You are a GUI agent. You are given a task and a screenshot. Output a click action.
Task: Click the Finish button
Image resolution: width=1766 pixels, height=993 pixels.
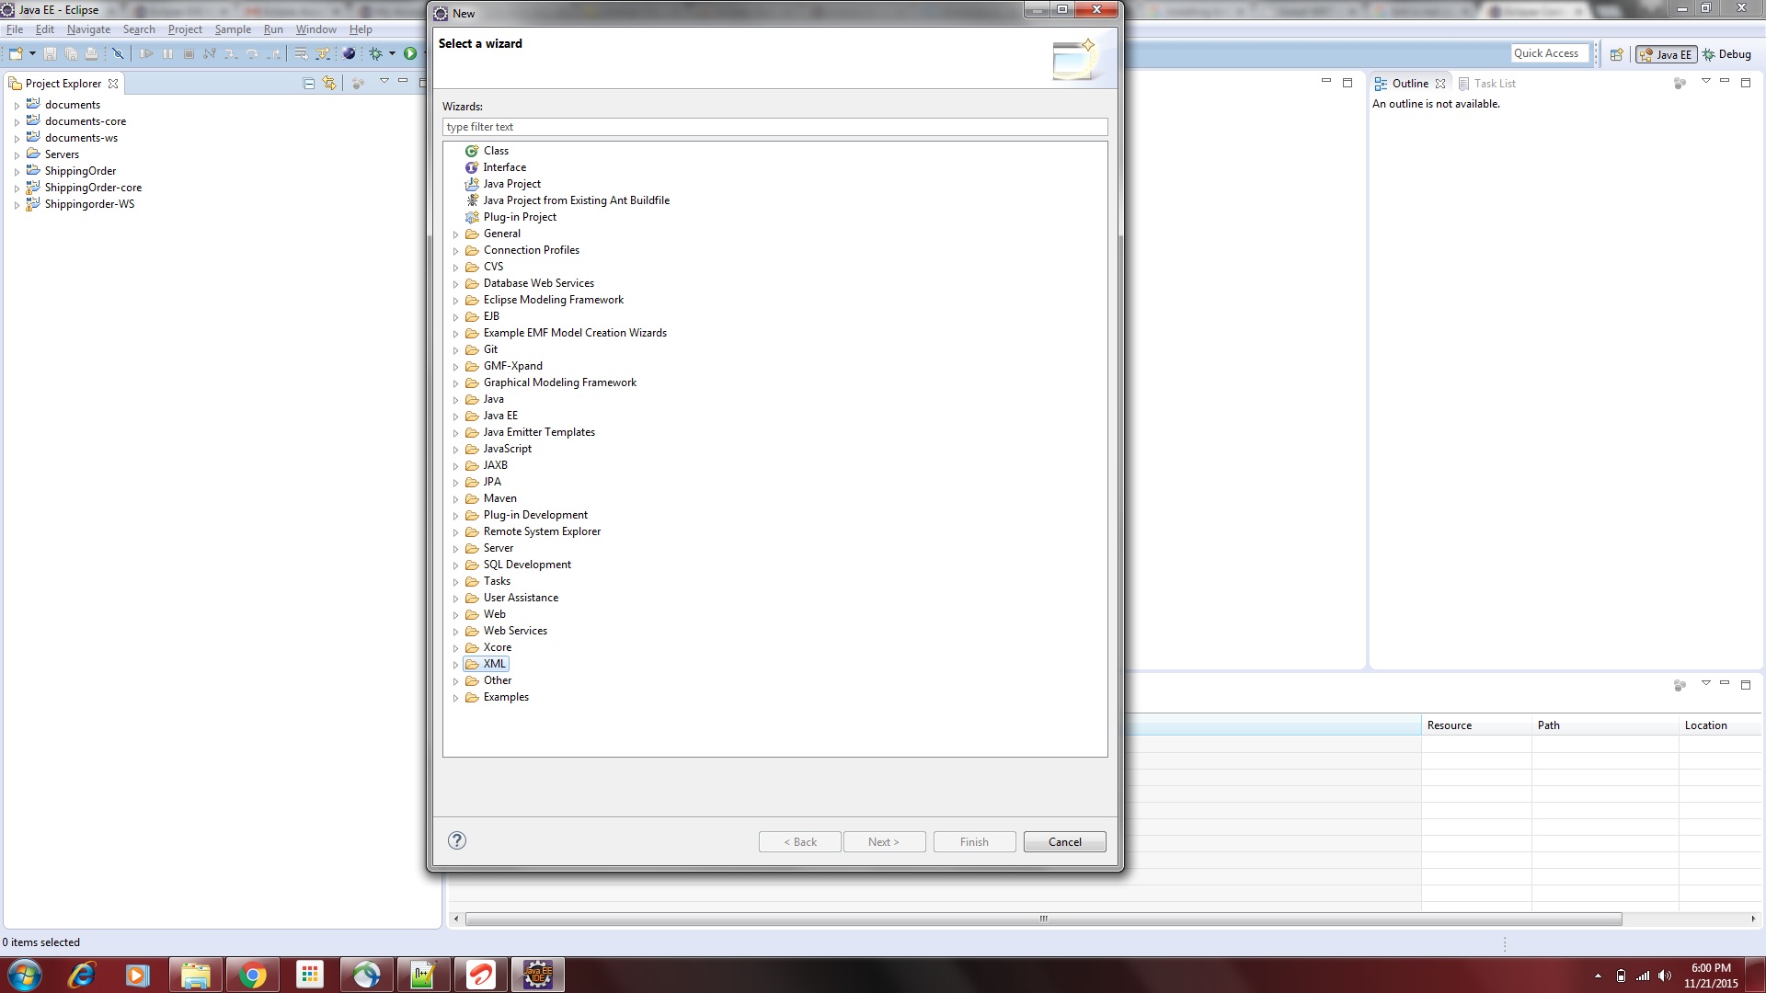tap(975, 841)
